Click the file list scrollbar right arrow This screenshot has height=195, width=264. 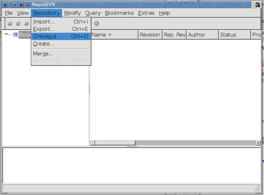(258, 143)
